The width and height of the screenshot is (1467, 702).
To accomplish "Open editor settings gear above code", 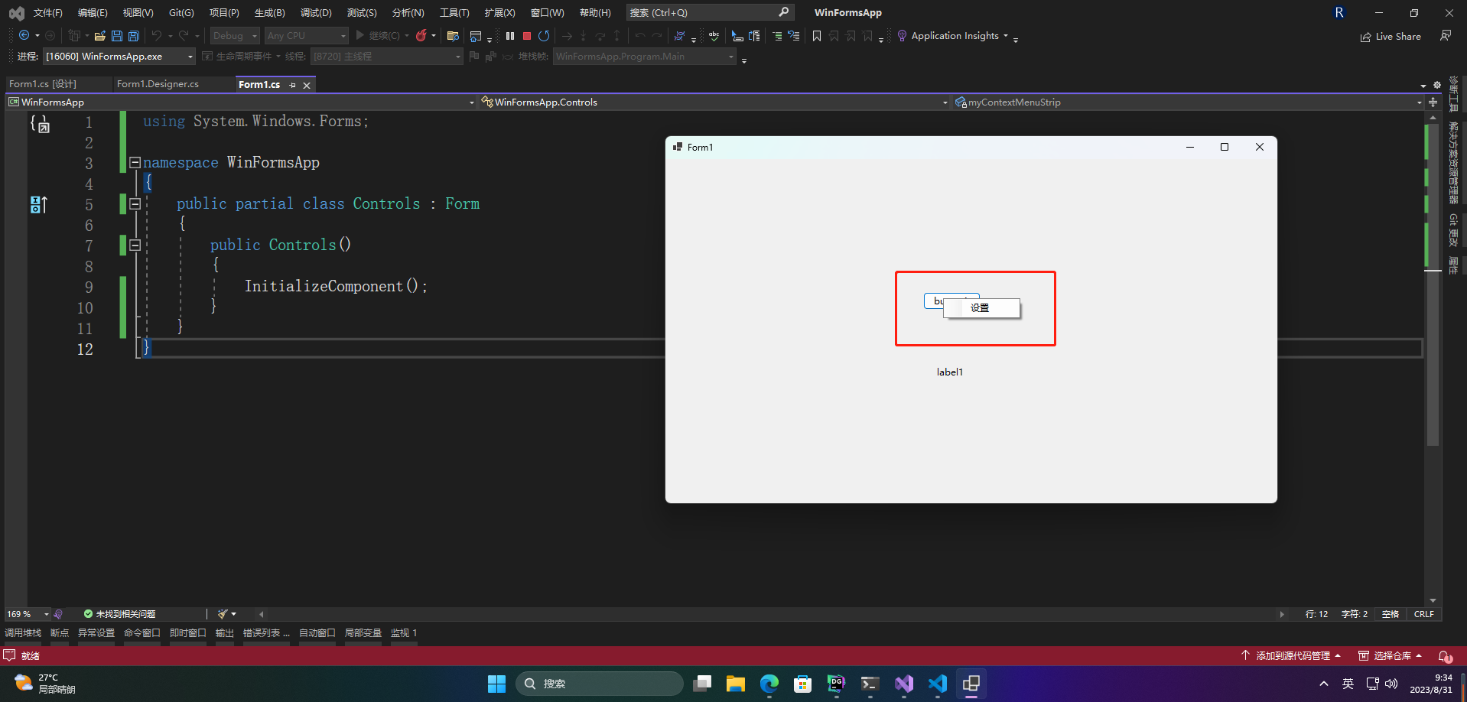I will (1436, 85).
